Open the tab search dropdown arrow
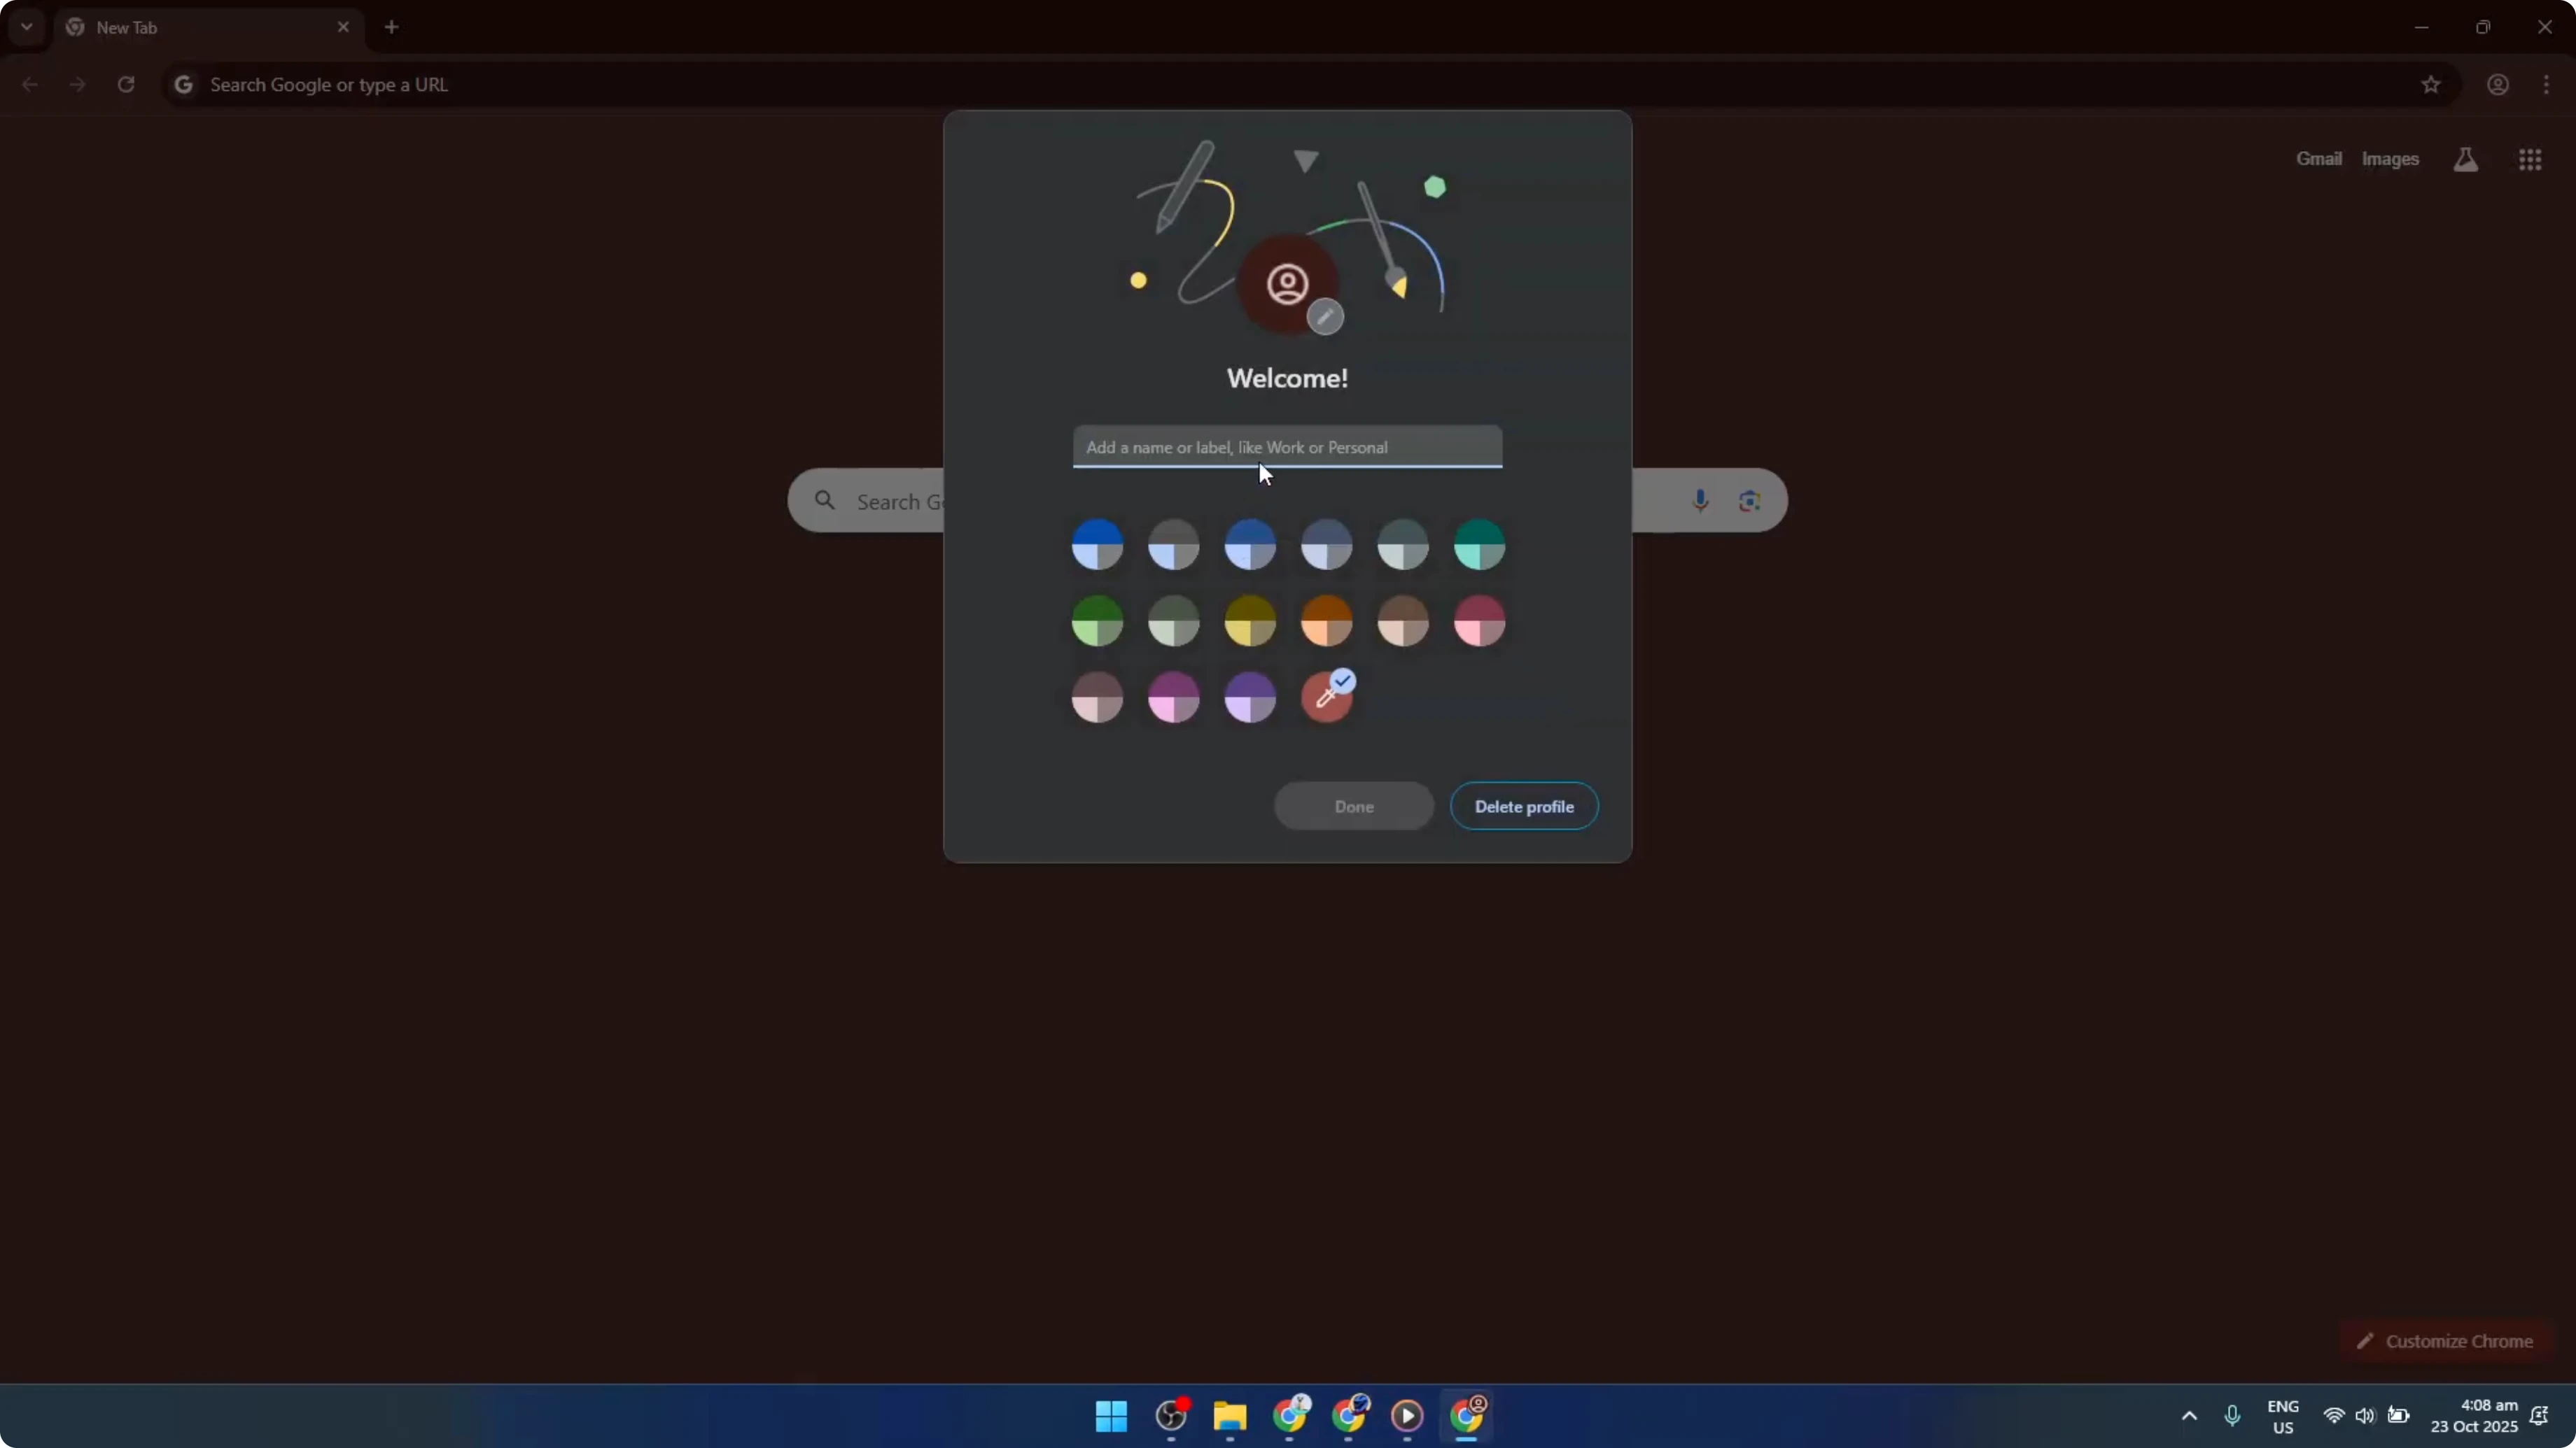 click(x=26, y=27)
